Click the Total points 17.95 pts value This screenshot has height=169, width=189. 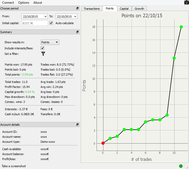(x=27, y=75)
